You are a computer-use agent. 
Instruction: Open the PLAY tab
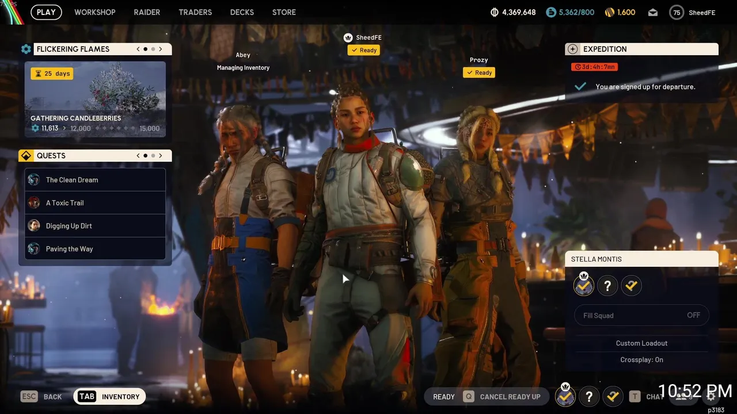[x=46, y=12]
